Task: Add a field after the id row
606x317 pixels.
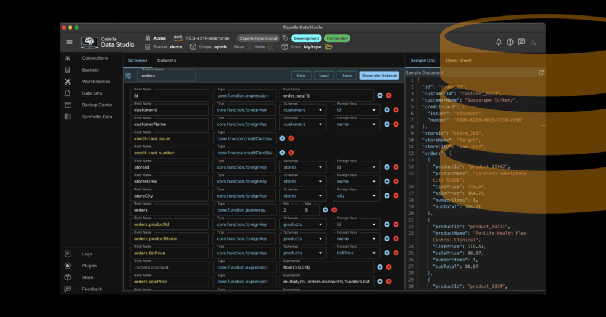Action: [380, 95]
